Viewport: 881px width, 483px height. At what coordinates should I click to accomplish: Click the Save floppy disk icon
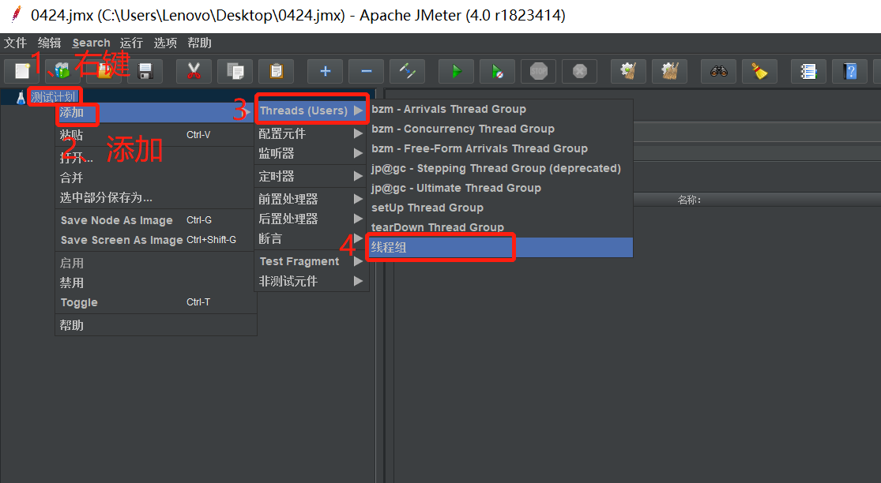coord(145,71)
